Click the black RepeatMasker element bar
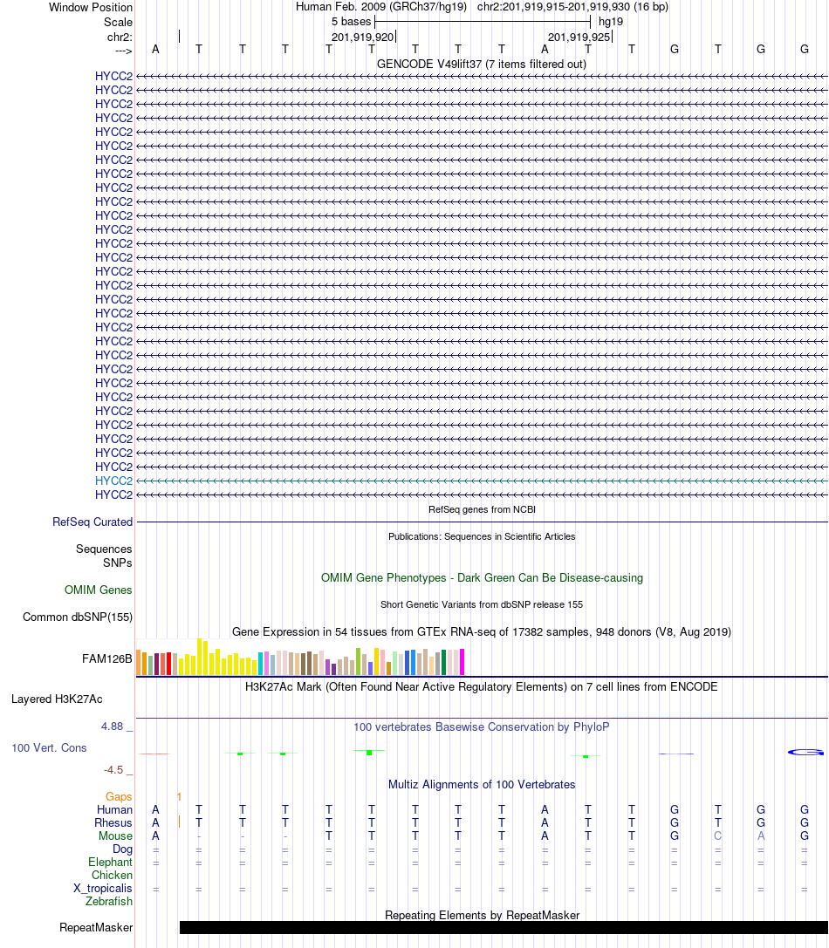829x948 pixels. pos(504,927)
